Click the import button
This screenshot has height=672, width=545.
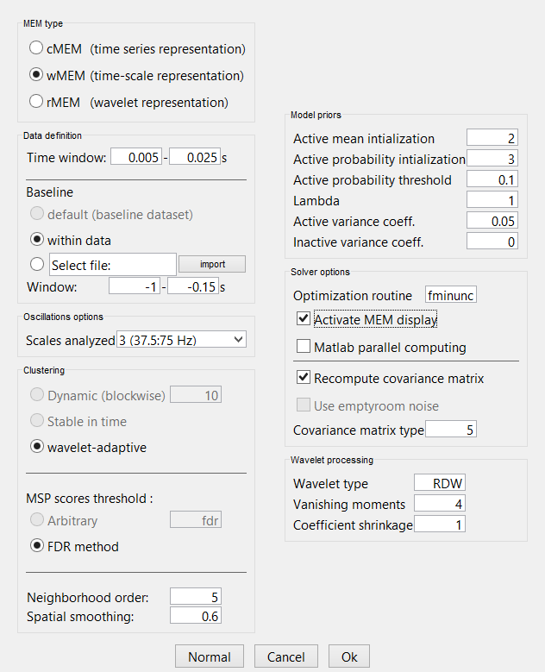click(212, 264)
